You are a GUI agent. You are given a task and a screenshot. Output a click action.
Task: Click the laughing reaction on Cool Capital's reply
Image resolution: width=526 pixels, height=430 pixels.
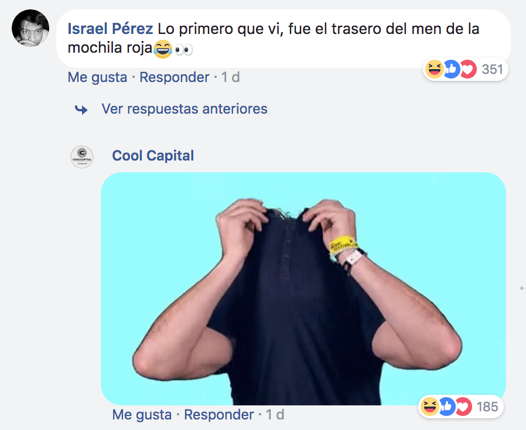pos(430,407)
